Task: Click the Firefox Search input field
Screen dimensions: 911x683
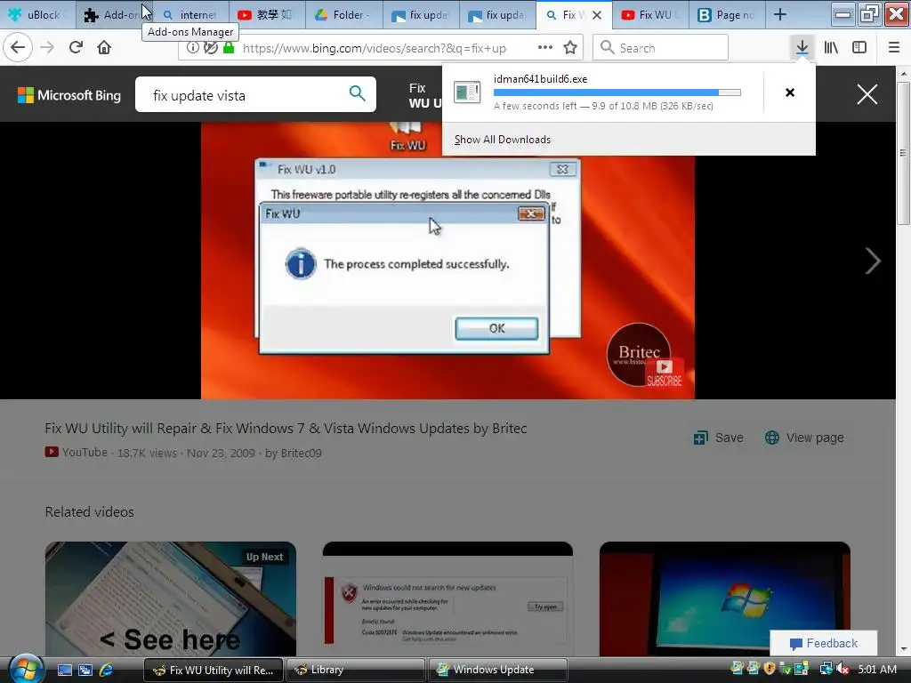Action: 661,48
